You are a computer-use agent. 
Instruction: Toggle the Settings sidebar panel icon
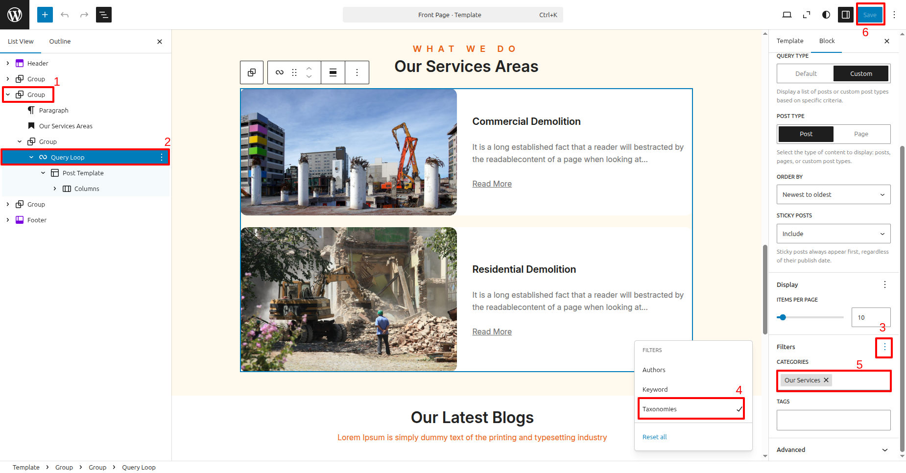[846, 15]
